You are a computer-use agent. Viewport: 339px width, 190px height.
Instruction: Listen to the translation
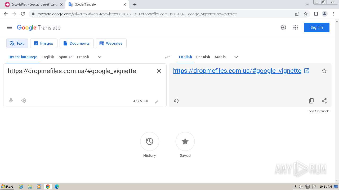(x=176, y=101)
